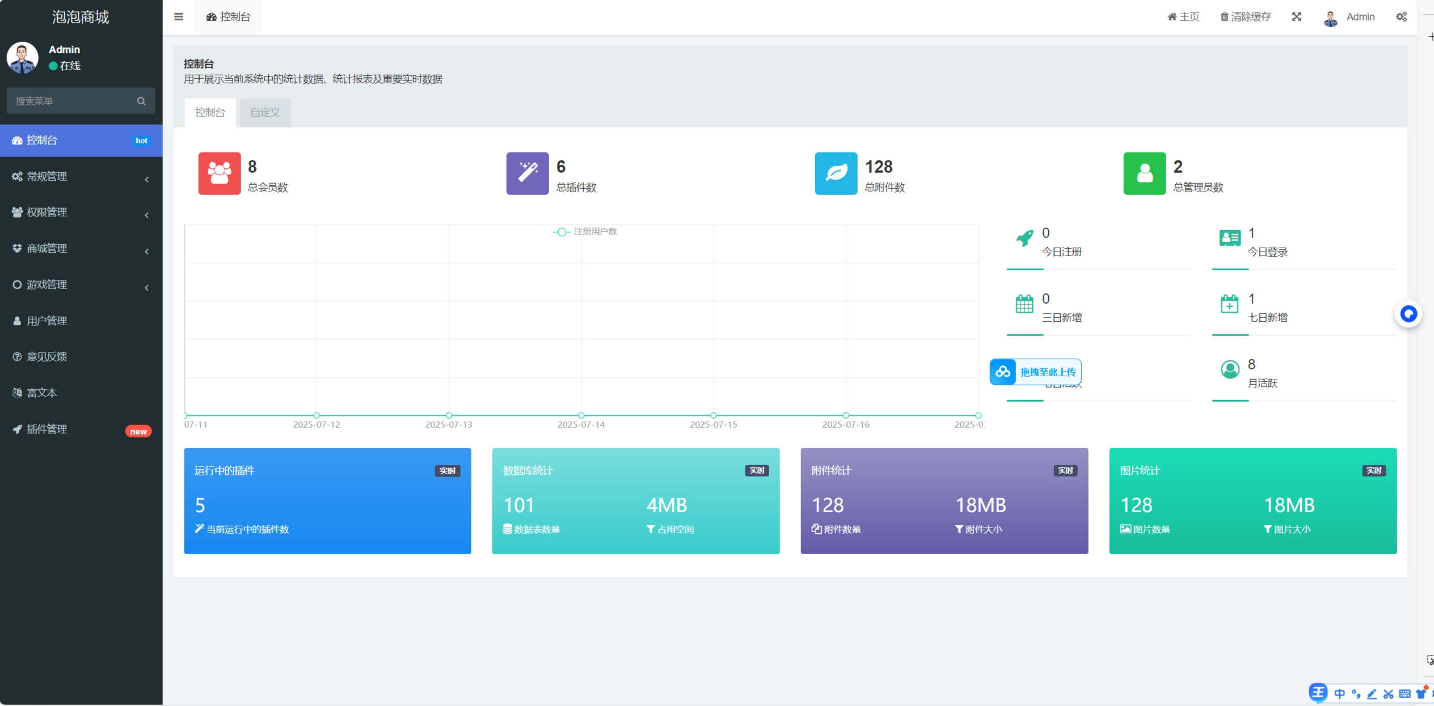Click the 权限管理 group icon
Screen dimensions: 1434x706
pyautogui.click(x=18, y=212)
